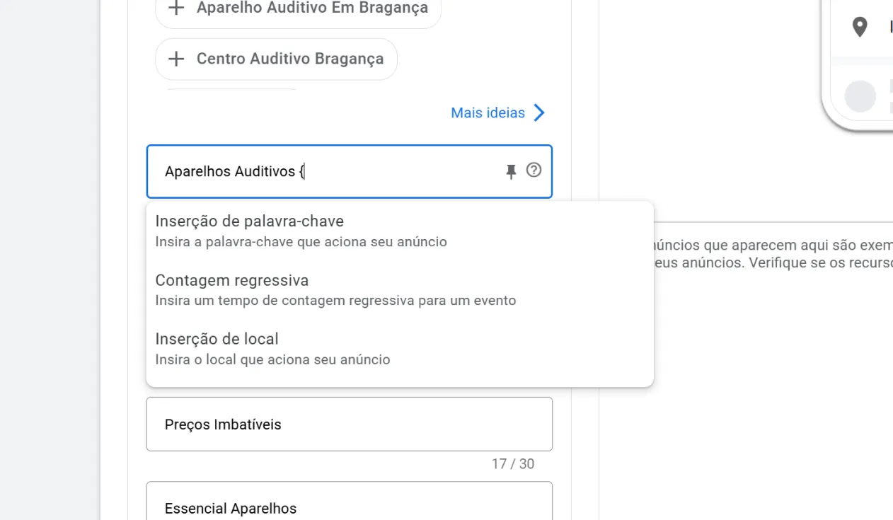Choose Inserção de palavra-chave option
893x520 pixels.
tap(249, 221)
